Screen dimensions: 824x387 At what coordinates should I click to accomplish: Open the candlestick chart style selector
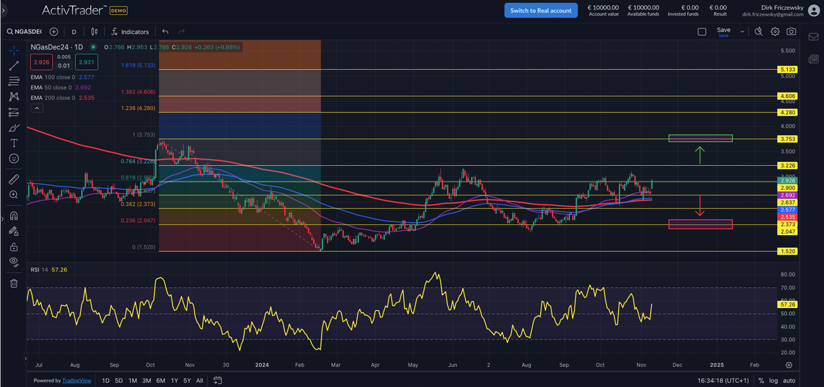[94, 32]
